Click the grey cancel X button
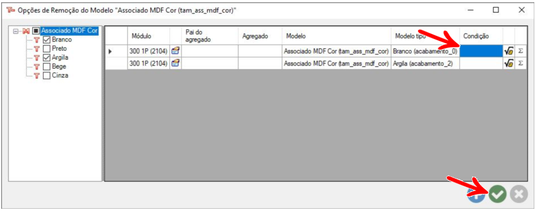Viewport: 536px width, 211px height. 519,194
